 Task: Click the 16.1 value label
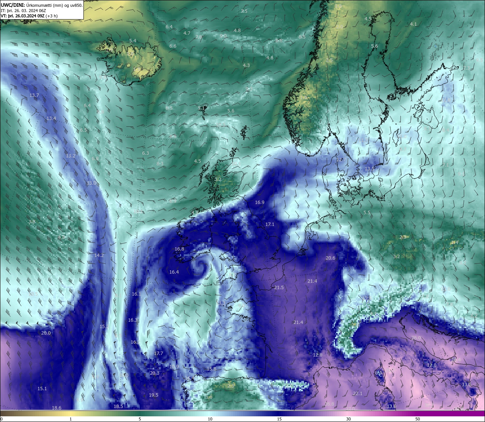[136, 294]
